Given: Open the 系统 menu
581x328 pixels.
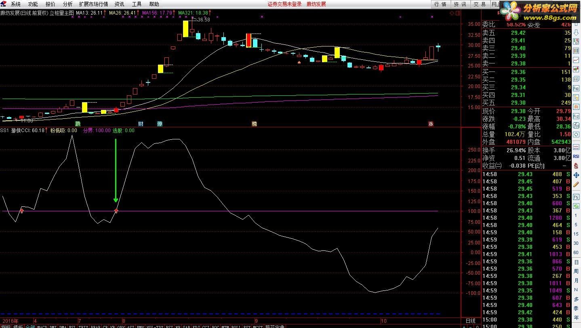Looking at the screenshot, I should (x=15, y=4).
